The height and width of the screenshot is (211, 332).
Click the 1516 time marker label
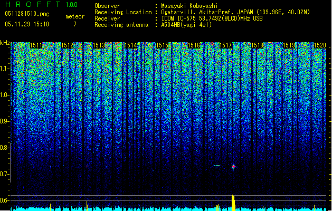click(x=194, y=45)
